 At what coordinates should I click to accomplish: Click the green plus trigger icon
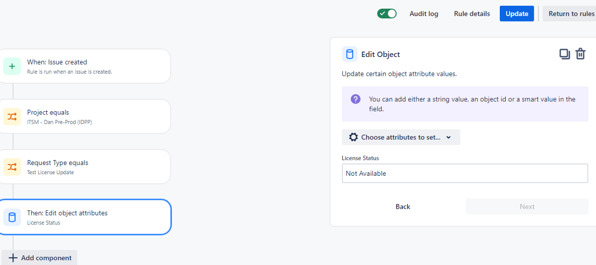(12, 66)
